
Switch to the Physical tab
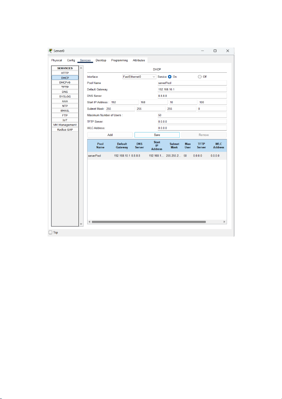(x=57, y=60)
